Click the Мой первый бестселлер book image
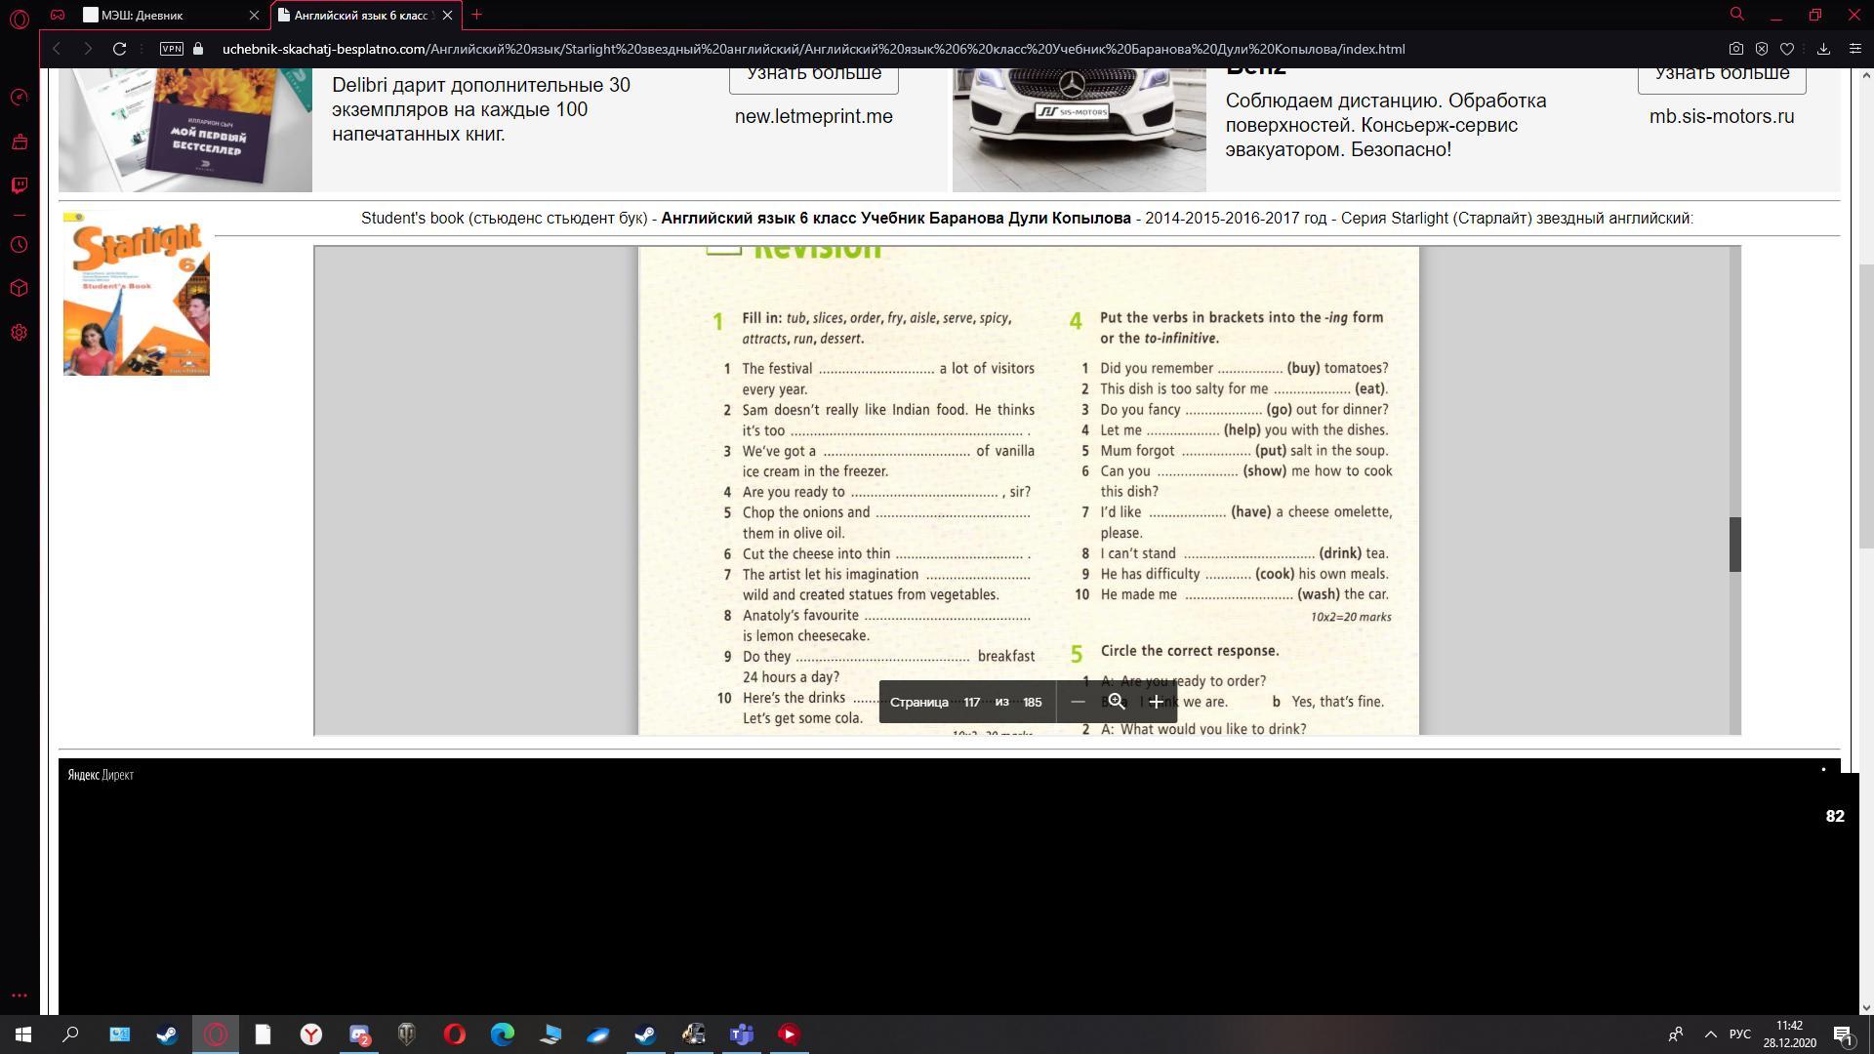Viewport: 1874px width, 1054px height. point(185,130)
